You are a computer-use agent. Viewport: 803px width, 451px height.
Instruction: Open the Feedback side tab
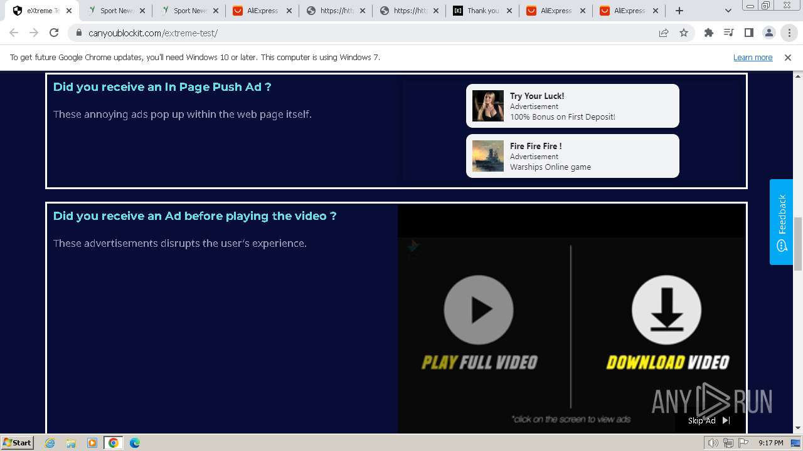tap(782, 222)
